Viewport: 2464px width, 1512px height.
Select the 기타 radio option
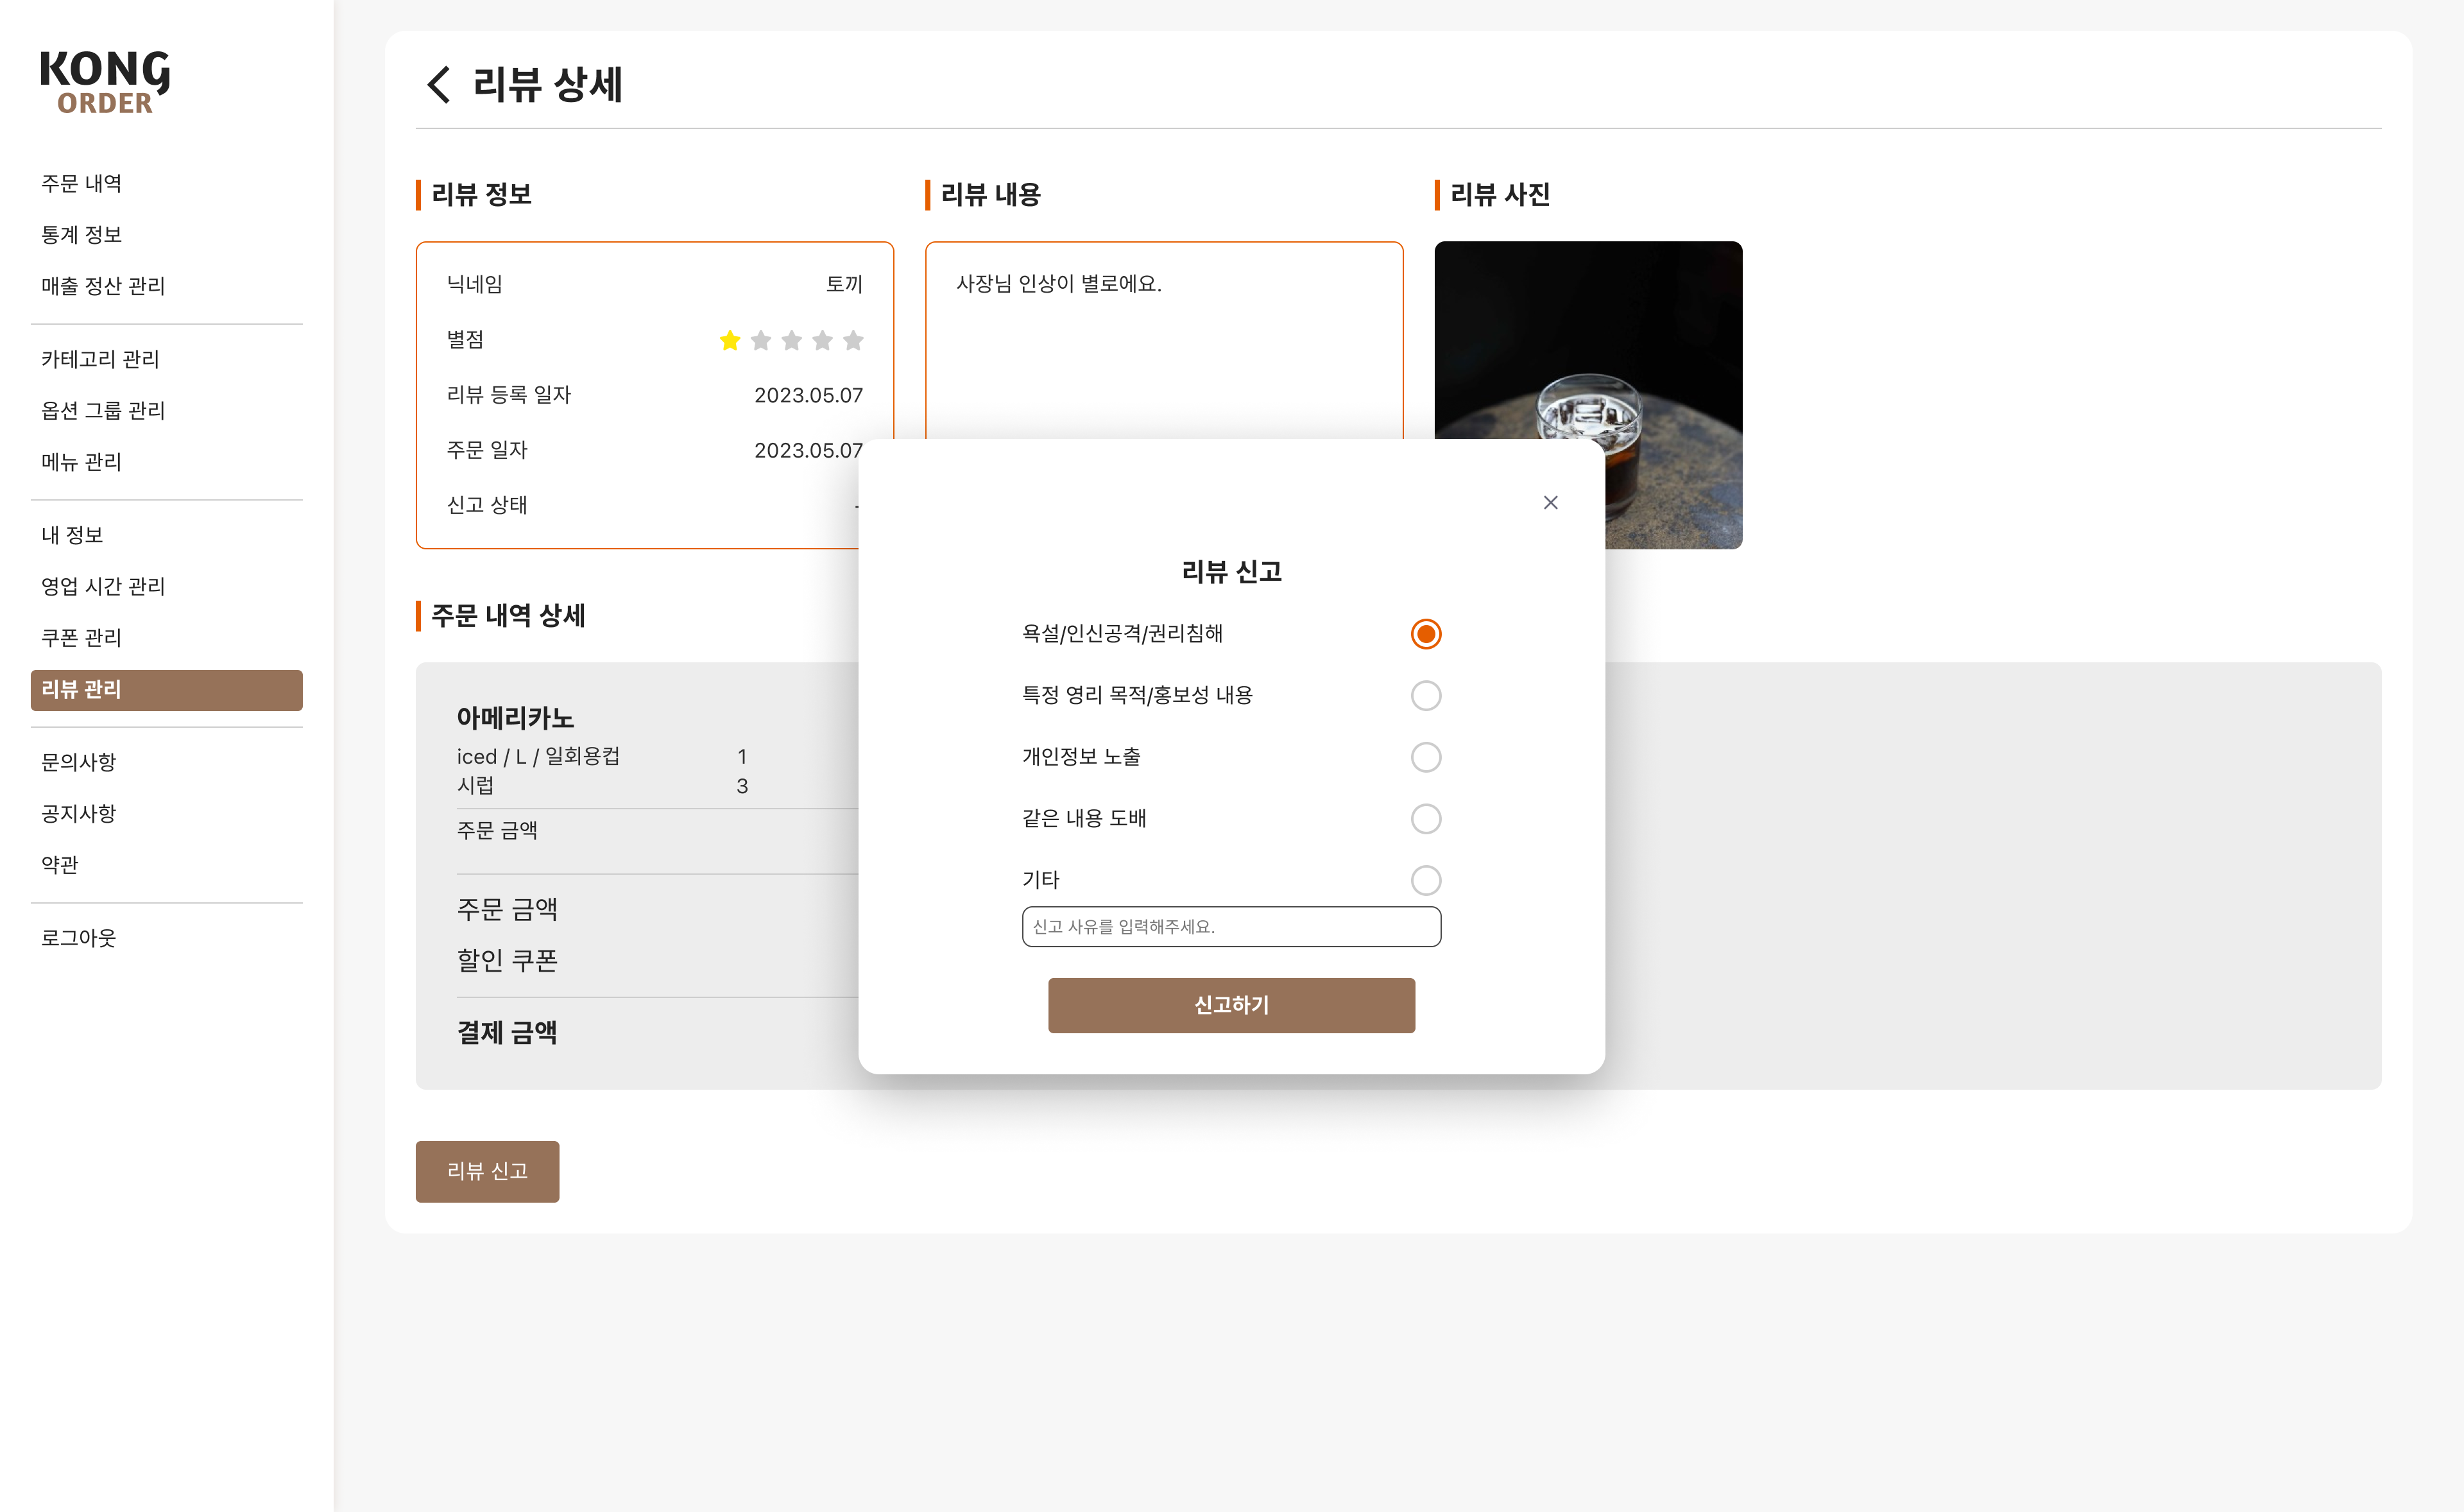(1425, 880)
